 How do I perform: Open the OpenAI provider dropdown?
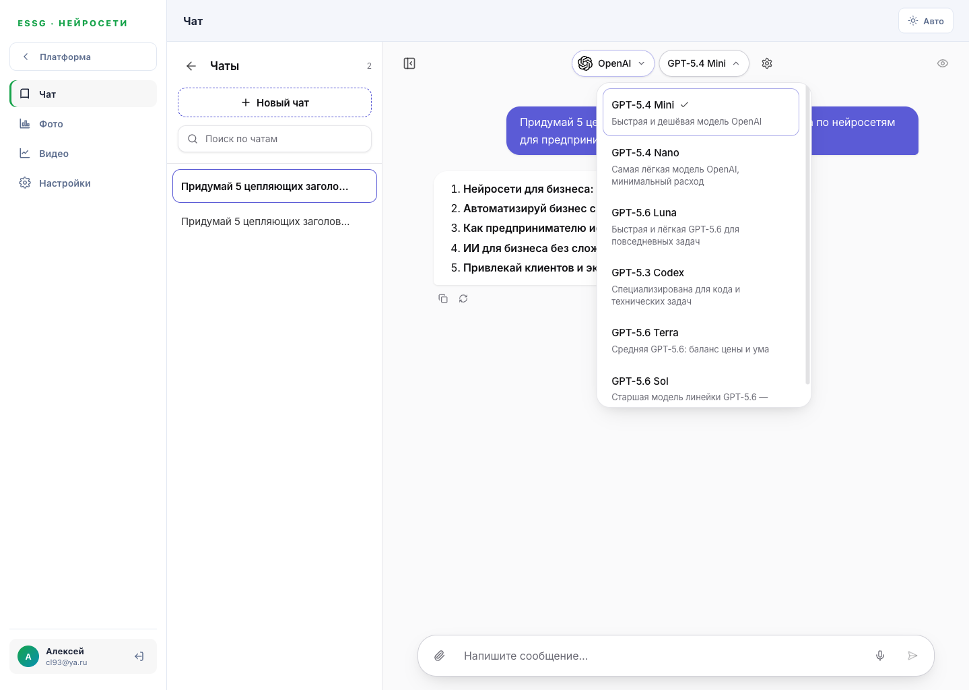pyautogui.click(x=613, y=63)
